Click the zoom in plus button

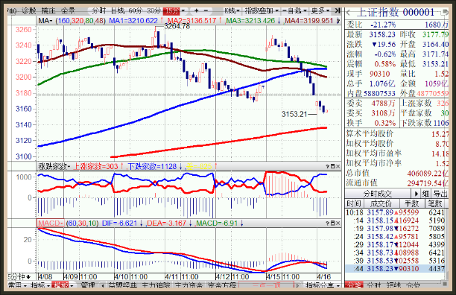coord(196,10)
